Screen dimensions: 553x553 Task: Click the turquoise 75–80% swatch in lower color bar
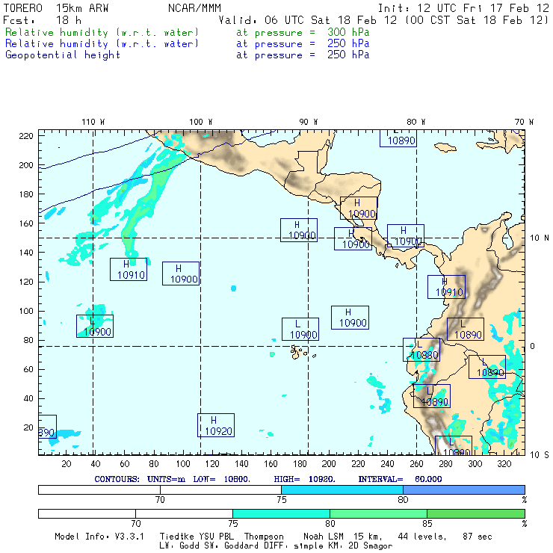(281, 513)
